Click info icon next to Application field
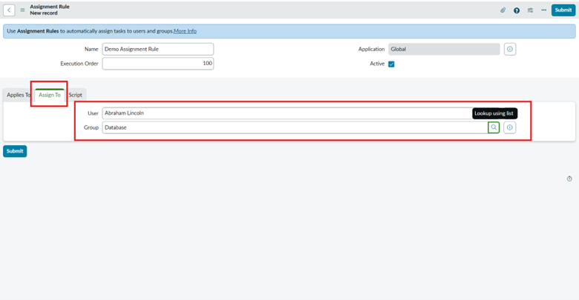 [x=510, y=49]
